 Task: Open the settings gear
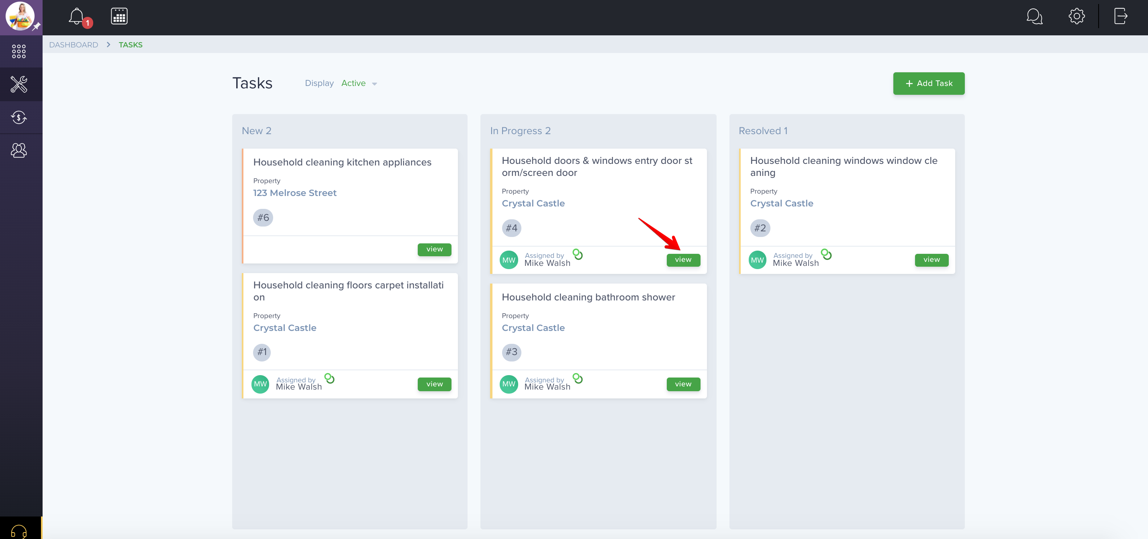pyautogui.click(x=1076, y=16)
